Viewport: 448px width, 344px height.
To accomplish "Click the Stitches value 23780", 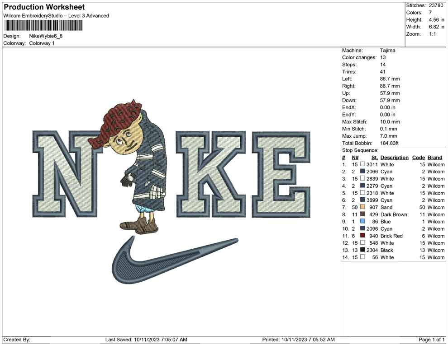I will (x=437, y=5).
